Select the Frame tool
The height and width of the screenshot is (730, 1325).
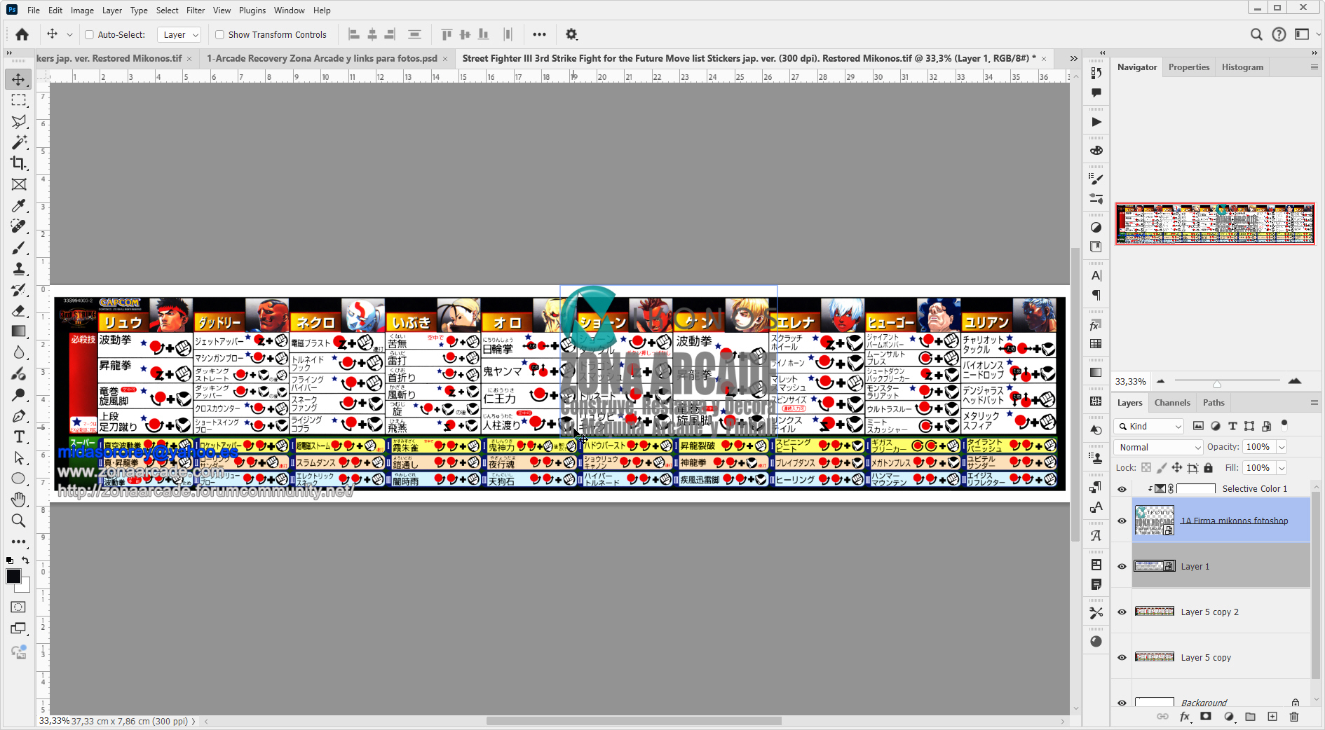pos(19,184)
